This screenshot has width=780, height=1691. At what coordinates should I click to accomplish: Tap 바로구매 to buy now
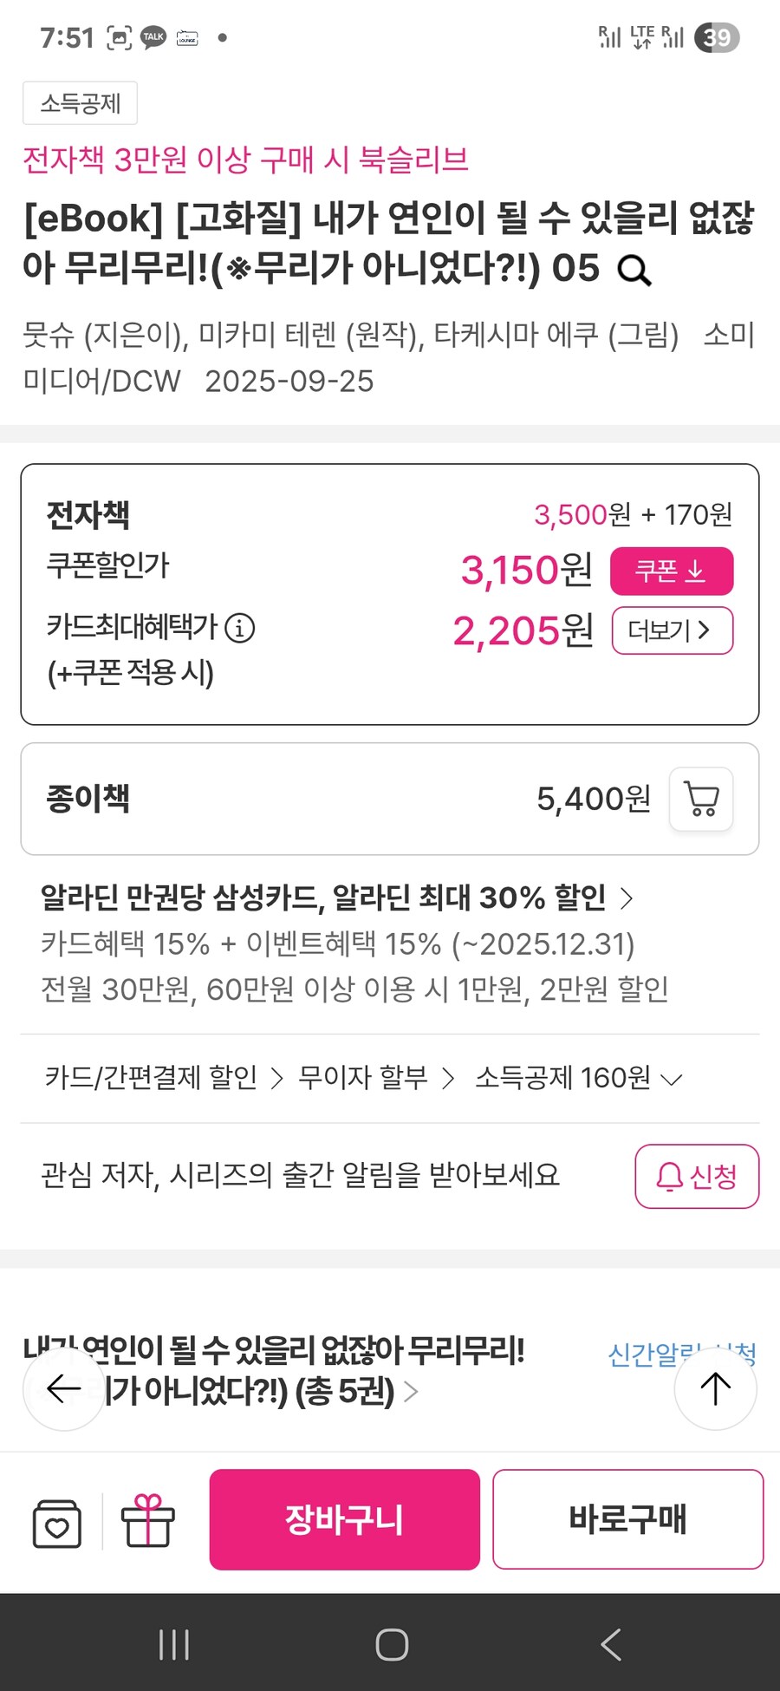[x=627, y=1519]
